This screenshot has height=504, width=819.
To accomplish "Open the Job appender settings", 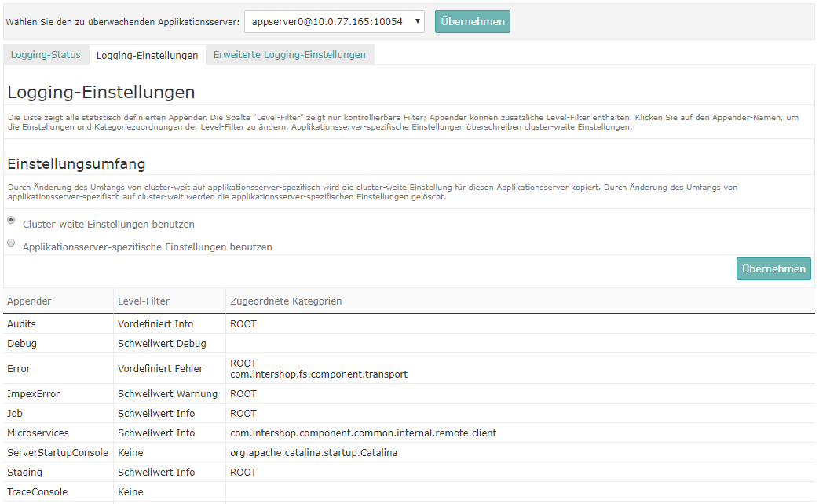I will coord(14,413).
